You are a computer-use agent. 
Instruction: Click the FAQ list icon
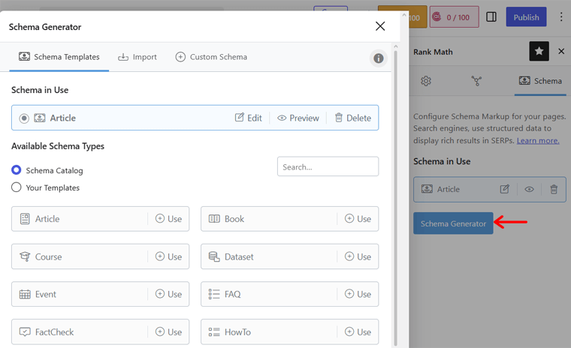click(214, 294)
